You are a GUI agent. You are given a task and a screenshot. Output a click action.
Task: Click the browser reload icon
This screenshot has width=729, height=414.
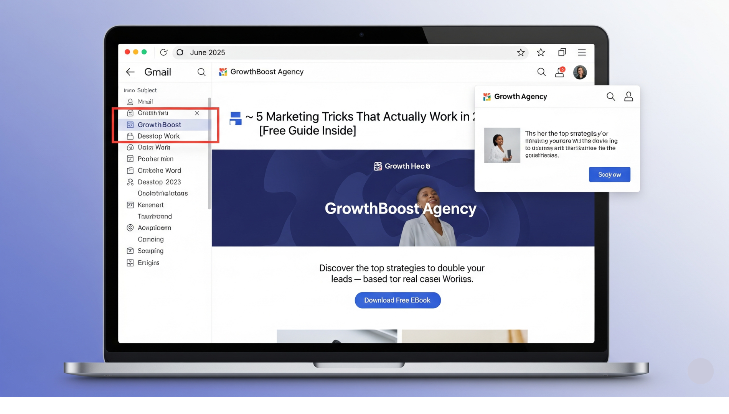point(163,52)
